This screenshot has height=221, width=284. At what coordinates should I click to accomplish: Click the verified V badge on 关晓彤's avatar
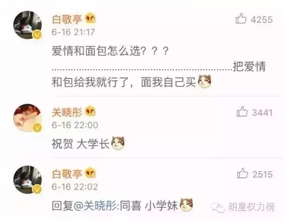[37, 127]
